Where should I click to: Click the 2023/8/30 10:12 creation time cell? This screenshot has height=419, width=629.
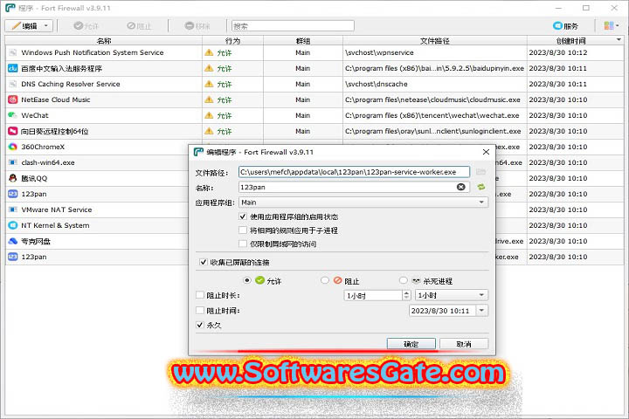575,52
